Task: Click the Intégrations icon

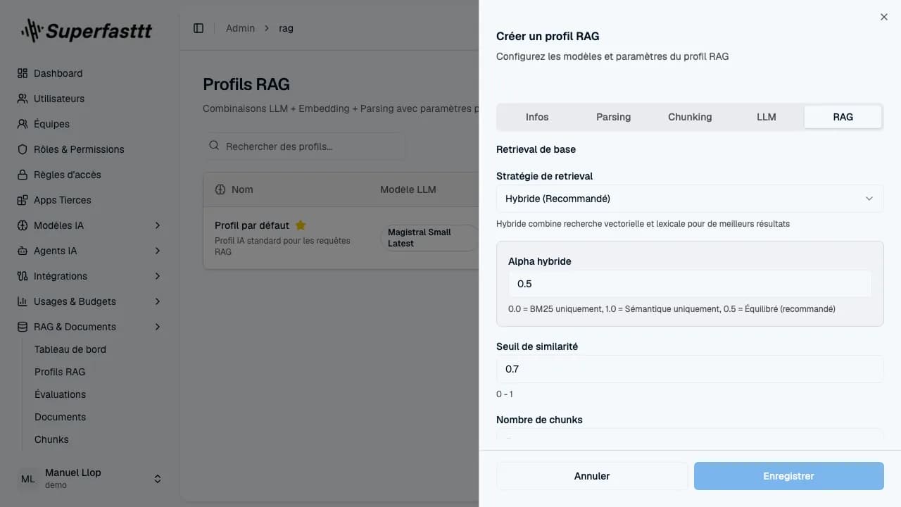Action: tap(23, 276)
